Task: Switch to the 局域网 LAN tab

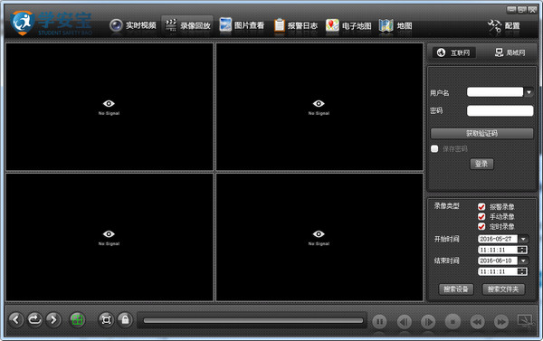Action: (x=510, y=52)
